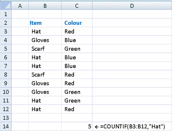Select column B header

[x=45, y=6]
